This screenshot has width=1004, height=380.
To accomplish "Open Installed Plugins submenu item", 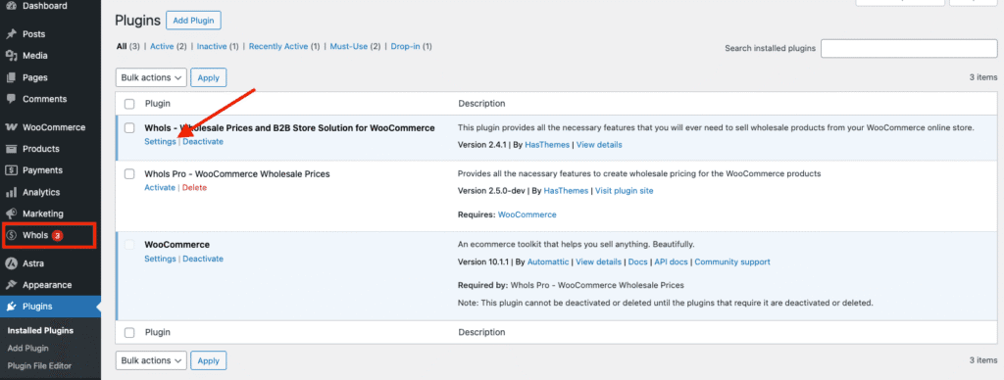I will pyautogui.click(x=40, y=331).
